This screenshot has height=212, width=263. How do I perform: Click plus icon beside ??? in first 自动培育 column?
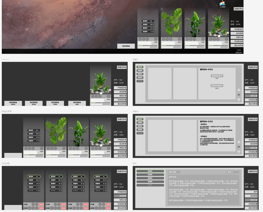(39, 191)
